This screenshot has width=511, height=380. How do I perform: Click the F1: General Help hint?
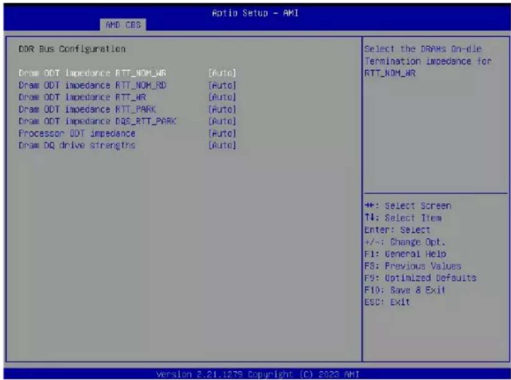point(405,254)
